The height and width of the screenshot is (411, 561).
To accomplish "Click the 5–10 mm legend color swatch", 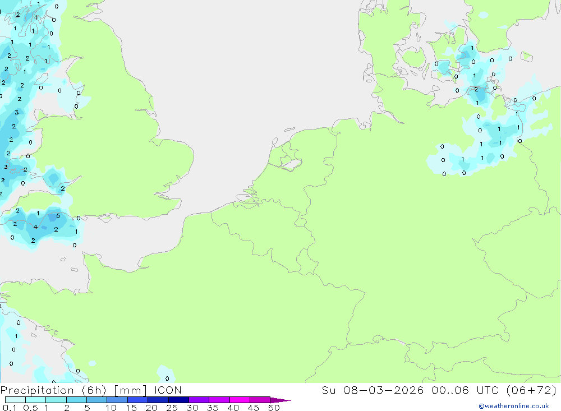I will click(97, 400).
